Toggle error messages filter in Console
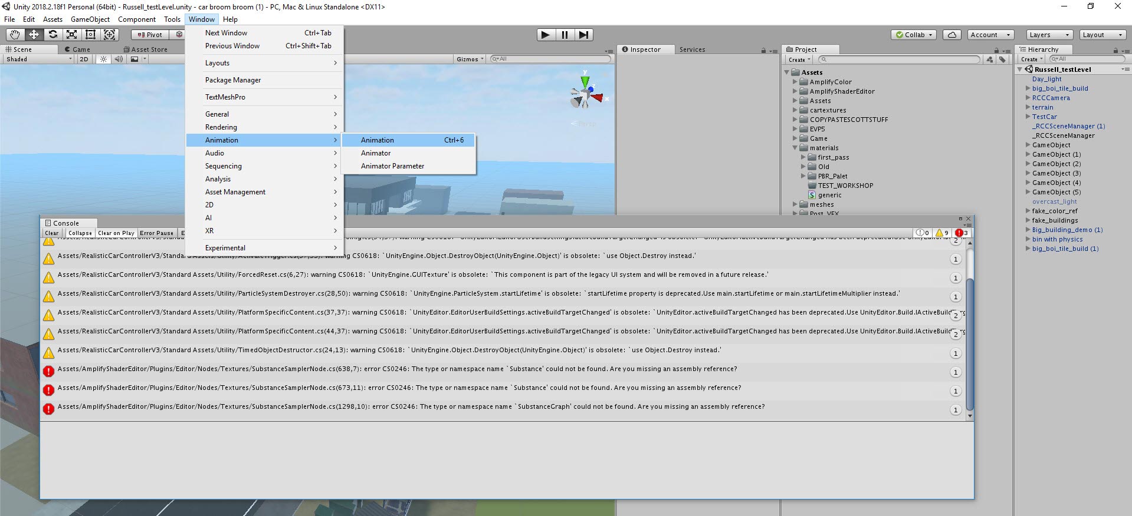The height and width of the screenshot is (516, 1132). coord(962,233)
